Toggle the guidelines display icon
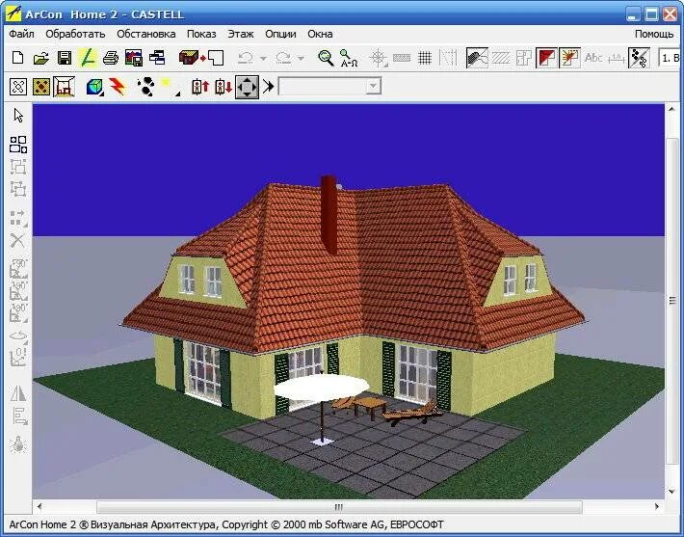 (x=448, y=58)
